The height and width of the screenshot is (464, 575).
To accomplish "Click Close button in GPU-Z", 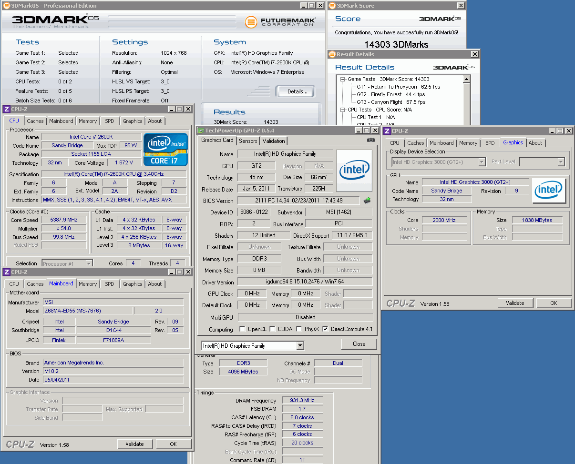I will tap(359, 344).
